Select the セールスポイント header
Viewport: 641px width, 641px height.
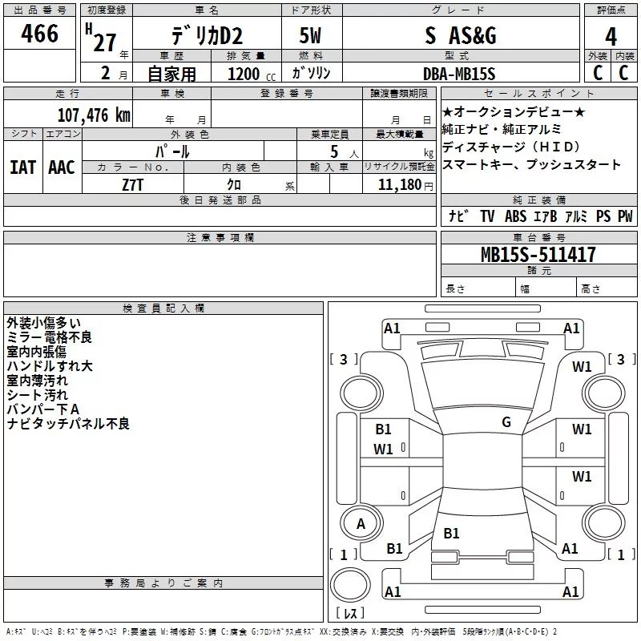coord(538,94)
